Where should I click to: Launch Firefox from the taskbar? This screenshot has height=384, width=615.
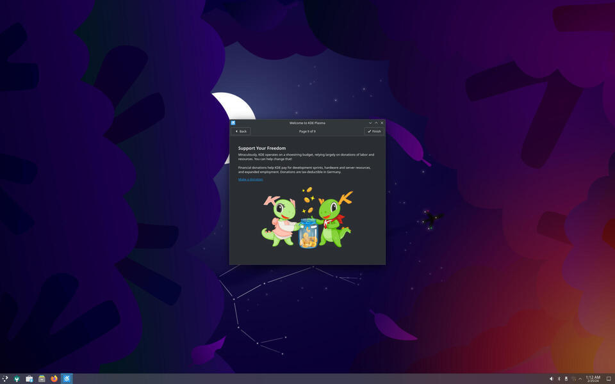click(54, 378)
